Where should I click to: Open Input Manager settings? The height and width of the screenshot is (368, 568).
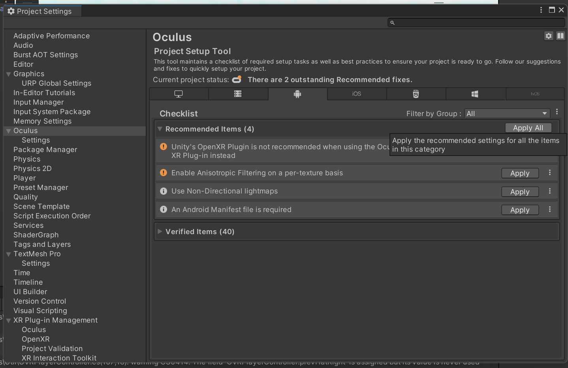coord(38,102)
